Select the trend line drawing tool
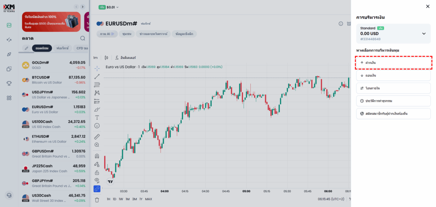This screenshot has width=436, height=207. click(x=97, y=76)
